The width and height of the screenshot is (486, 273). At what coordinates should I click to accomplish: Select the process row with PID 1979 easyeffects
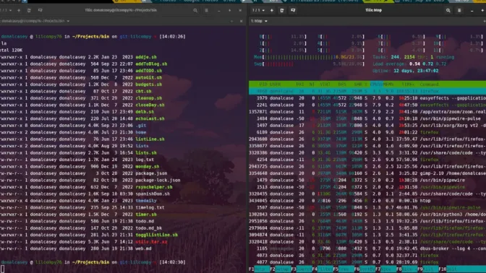click(x=367, y=98)
